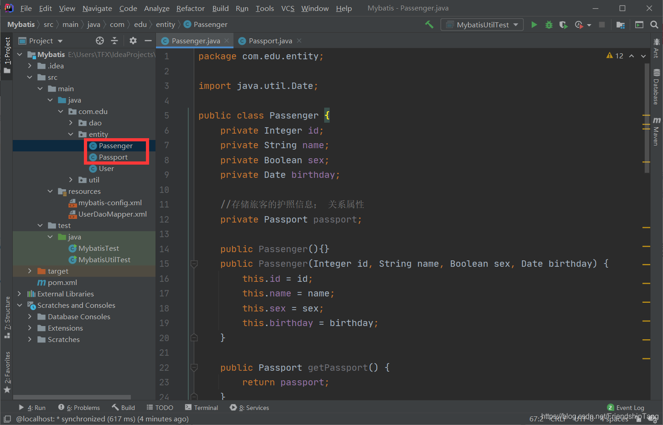Image resolution: width=663 pixels, height=425 pixels.
Task: Close the Passport.java tab
Action: pos(299,41)
